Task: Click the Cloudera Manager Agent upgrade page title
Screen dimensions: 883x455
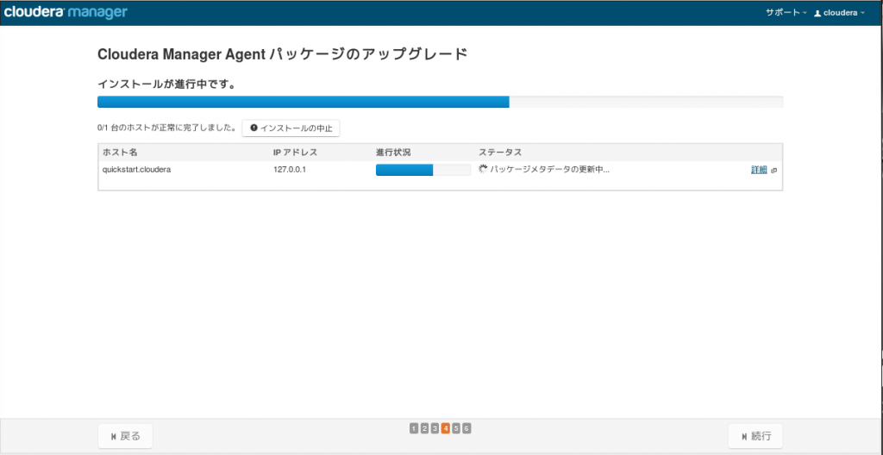Action: pos(283,54)
